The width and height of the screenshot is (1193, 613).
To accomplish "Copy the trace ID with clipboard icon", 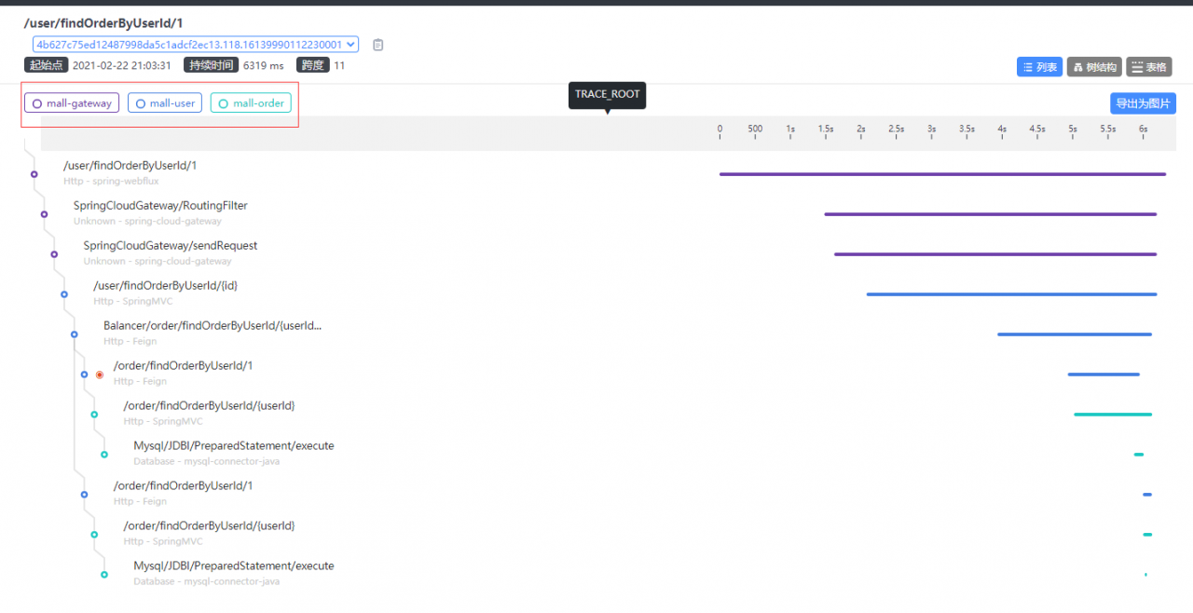I will pyautogui.click(x=377, y=45).
